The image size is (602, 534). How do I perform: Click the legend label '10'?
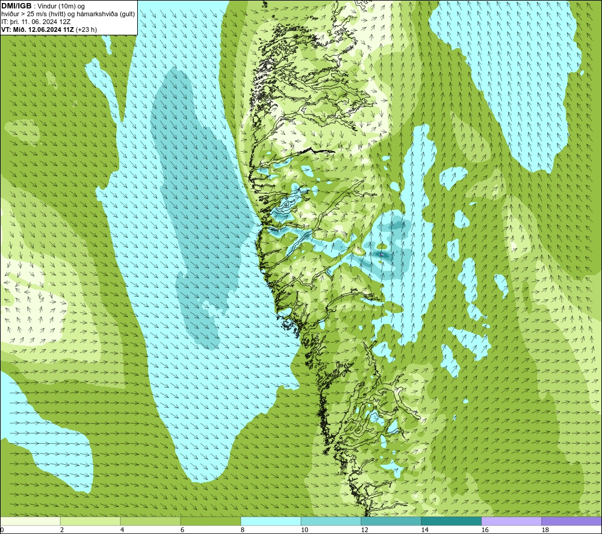click(x=304, y=530)
